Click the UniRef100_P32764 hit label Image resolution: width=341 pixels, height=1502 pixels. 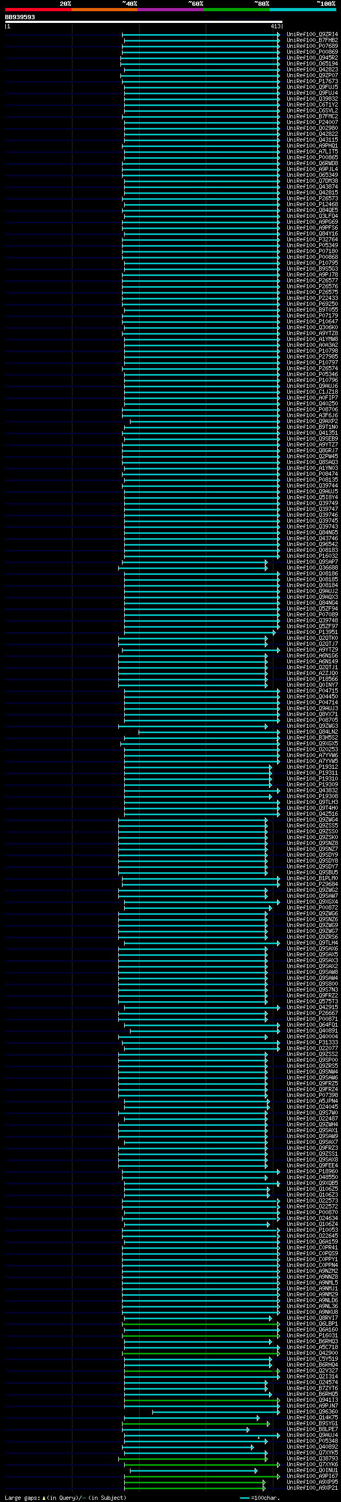point(312,240)
